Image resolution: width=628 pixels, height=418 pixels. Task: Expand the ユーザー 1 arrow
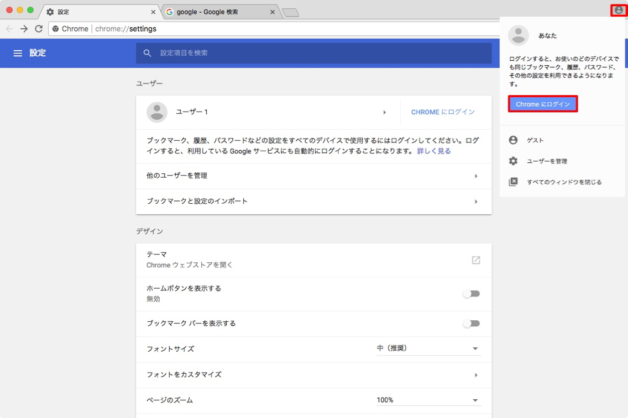click(x=385, y=113)
